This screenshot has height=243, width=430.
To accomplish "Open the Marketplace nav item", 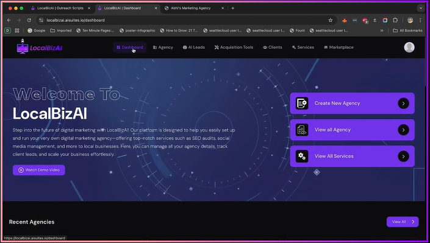I will pyautogui.click(x=339, y=48).
